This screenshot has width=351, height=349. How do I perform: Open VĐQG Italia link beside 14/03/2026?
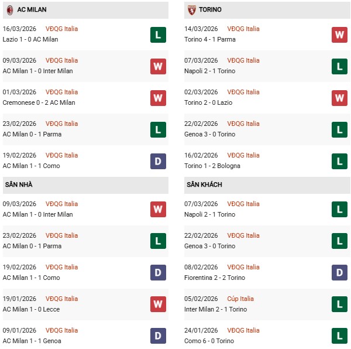243,29
